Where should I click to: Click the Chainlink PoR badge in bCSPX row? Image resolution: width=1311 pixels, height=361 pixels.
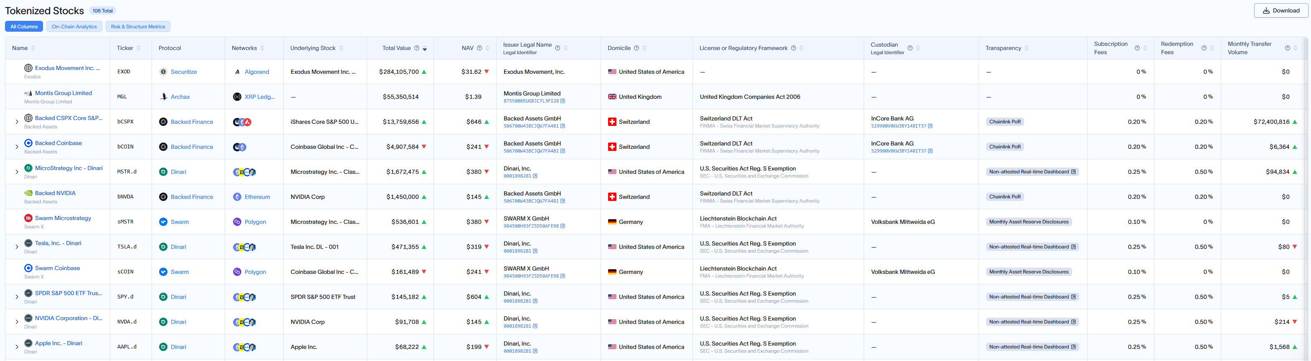point(1004,122)
